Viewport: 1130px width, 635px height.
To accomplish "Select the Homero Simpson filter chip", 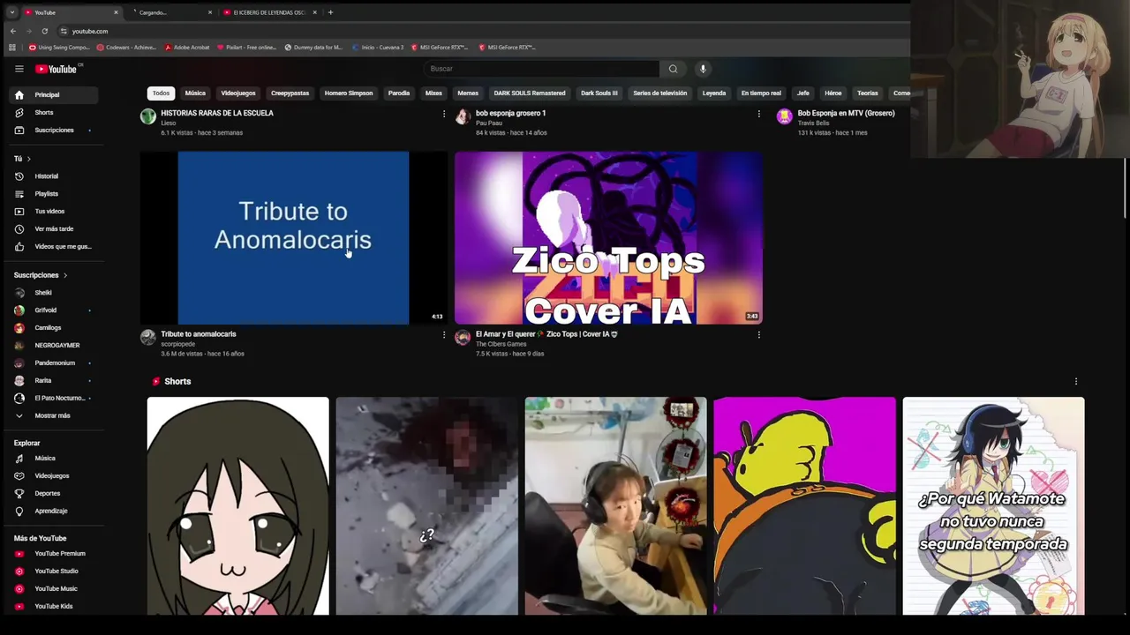I will [349, 93].
